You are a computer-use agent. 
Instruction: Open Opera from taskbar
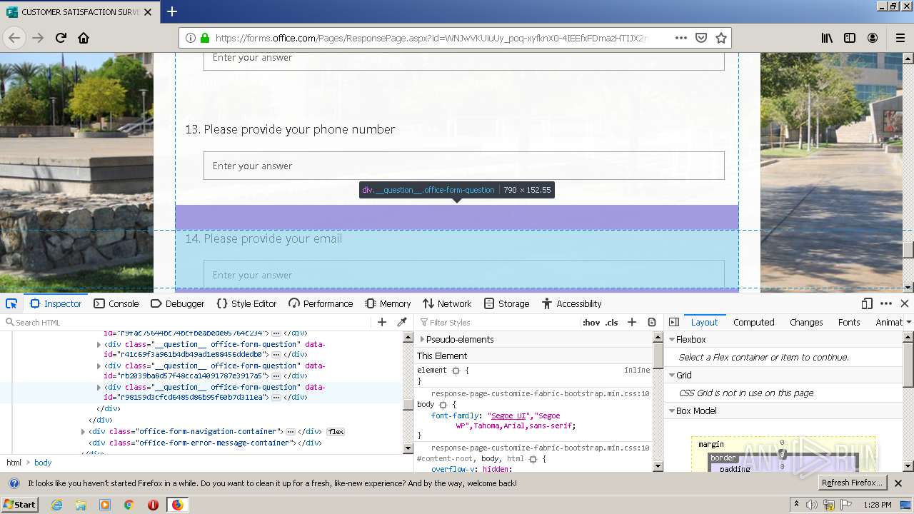click(153, 505)
